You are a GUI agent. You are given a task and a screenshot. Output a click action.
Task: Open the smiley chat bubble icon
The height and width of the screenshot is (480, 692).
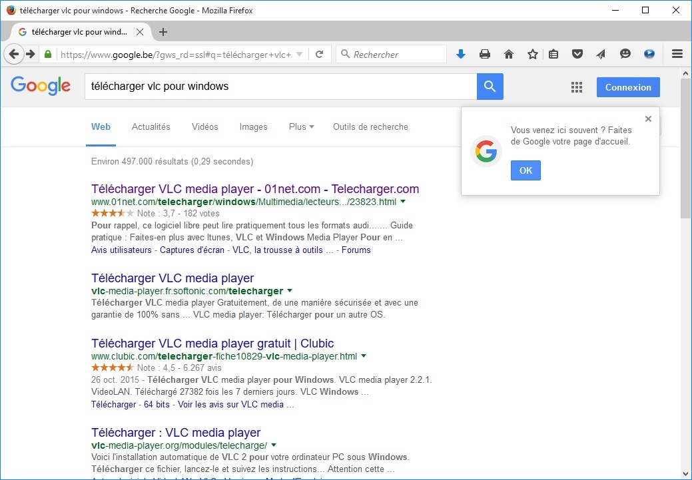click(x=625, y=55)
